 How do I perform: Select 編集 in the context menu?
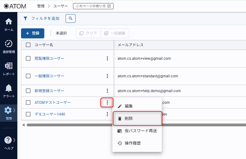[137, 106]
